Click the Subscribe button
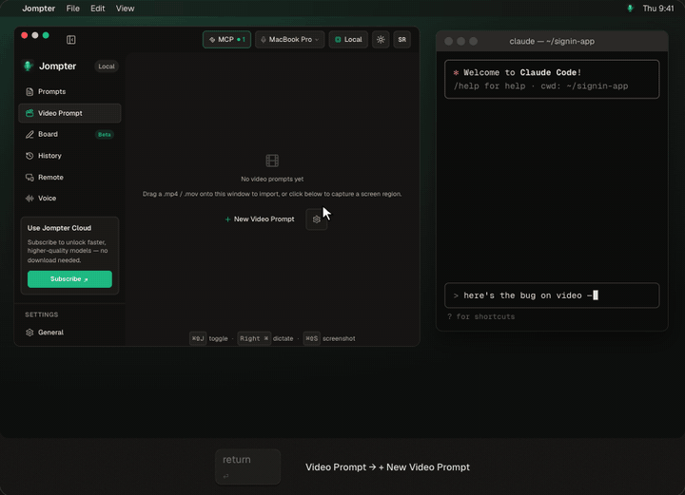 69,279
